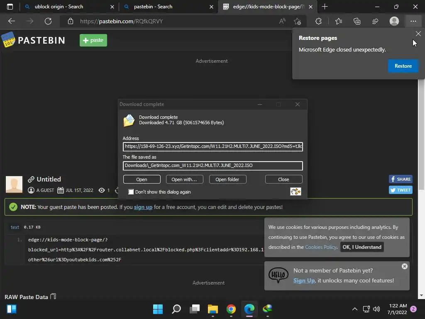Click Restore in Restore pages popup

point(403,66)
